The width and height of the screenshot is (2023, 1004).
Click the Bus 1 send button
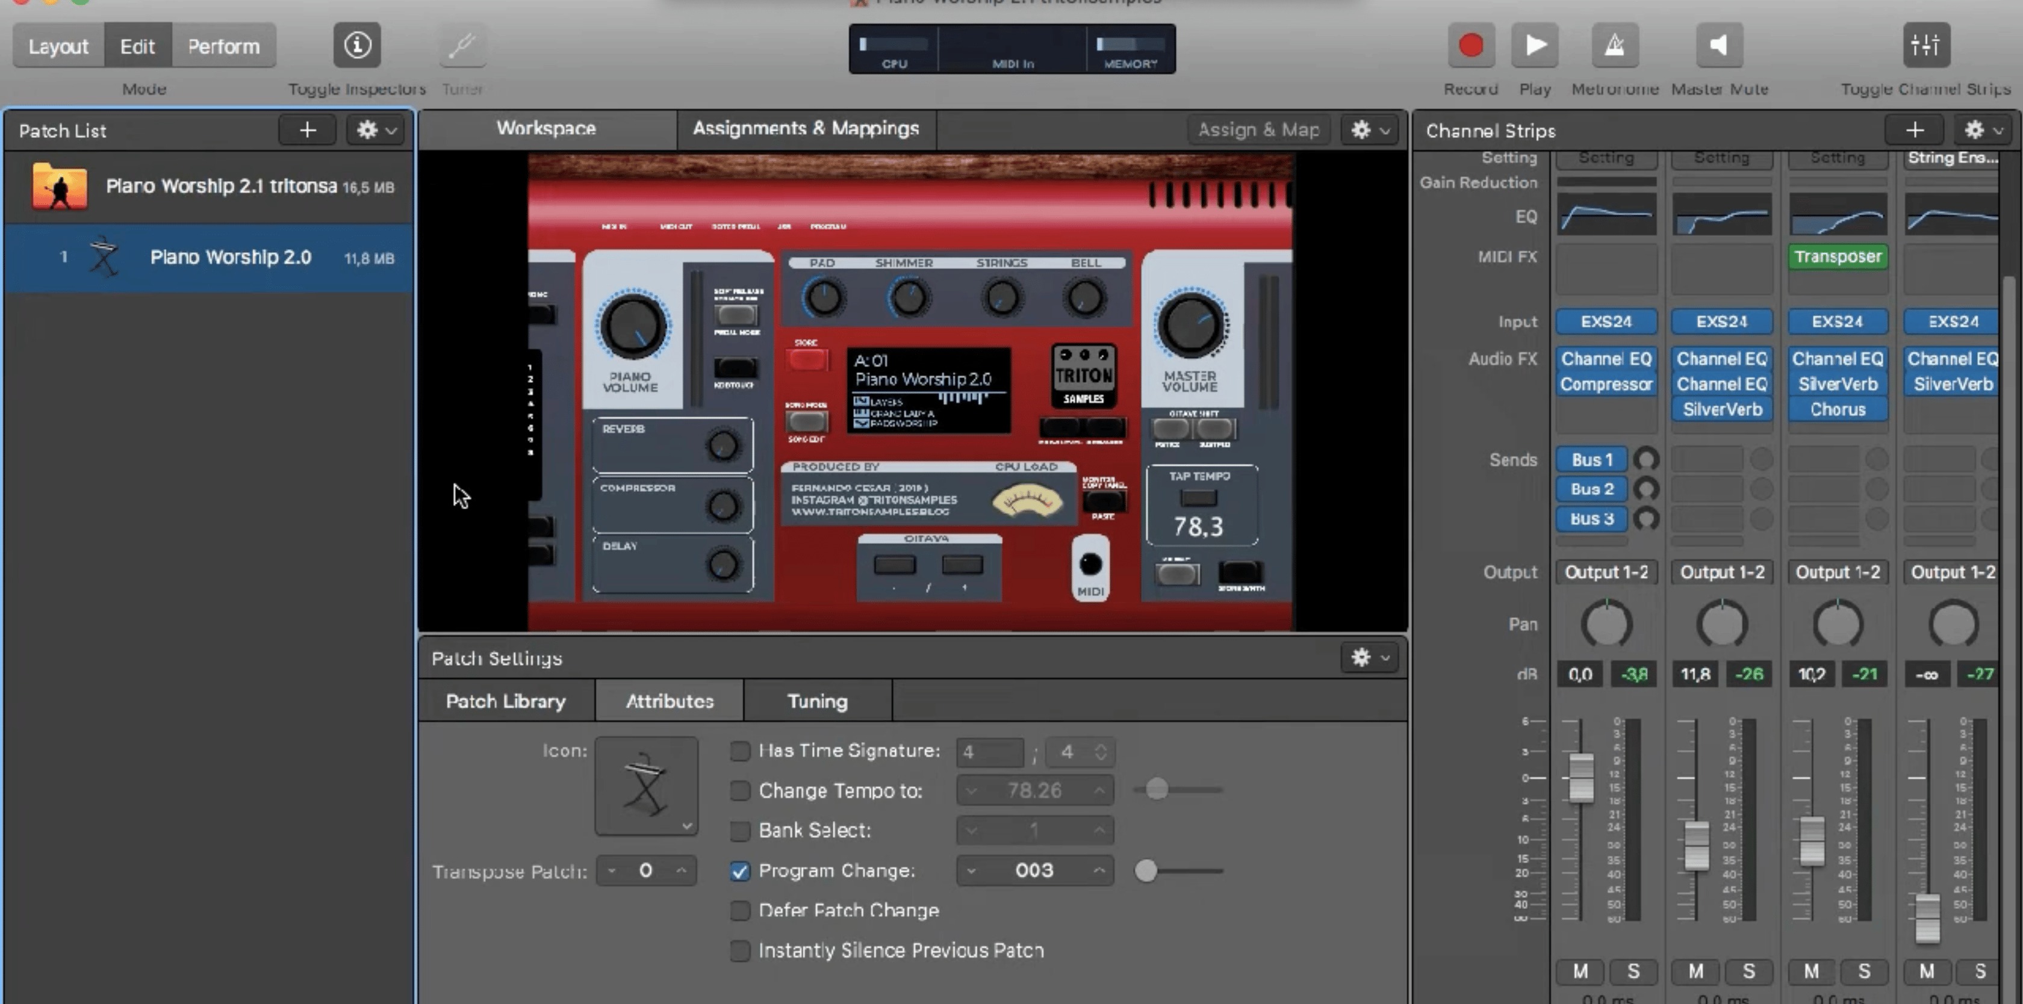click(x=1591, y=460)
